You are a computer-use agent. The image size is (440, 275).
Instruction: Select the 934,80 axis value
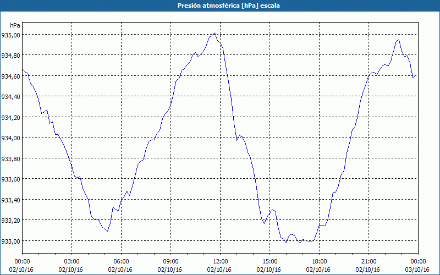pyautogui.click(x=10, y=56)
